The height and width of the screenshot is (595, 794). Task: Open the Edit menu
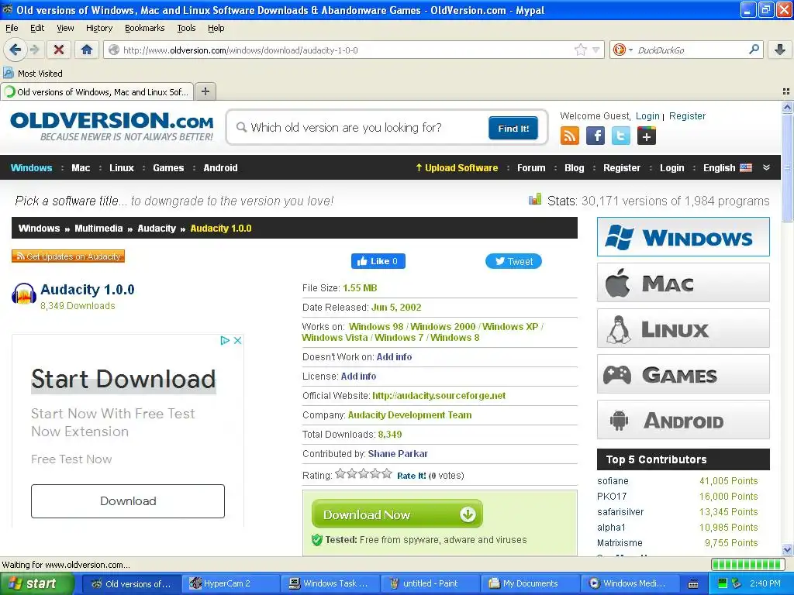37,28
